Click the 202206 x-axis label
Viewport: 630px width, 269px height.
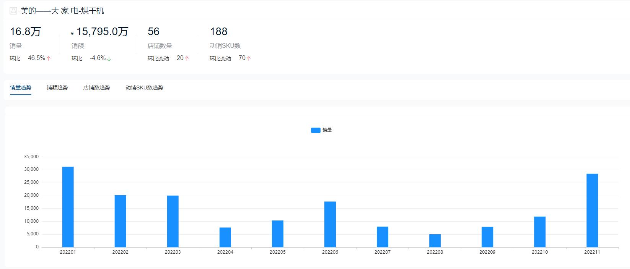(x=330, y=252)
